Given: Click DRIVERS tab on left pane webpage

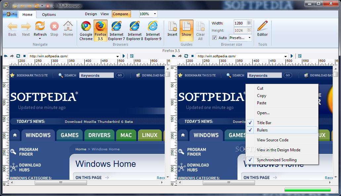Looking at the screenshot, I should pyautogui.click(x=99, y=135).
